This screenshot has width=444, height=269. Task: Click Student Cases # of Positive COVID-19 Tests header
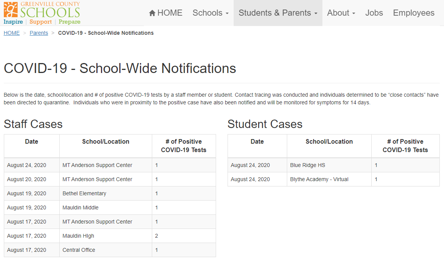405,146
